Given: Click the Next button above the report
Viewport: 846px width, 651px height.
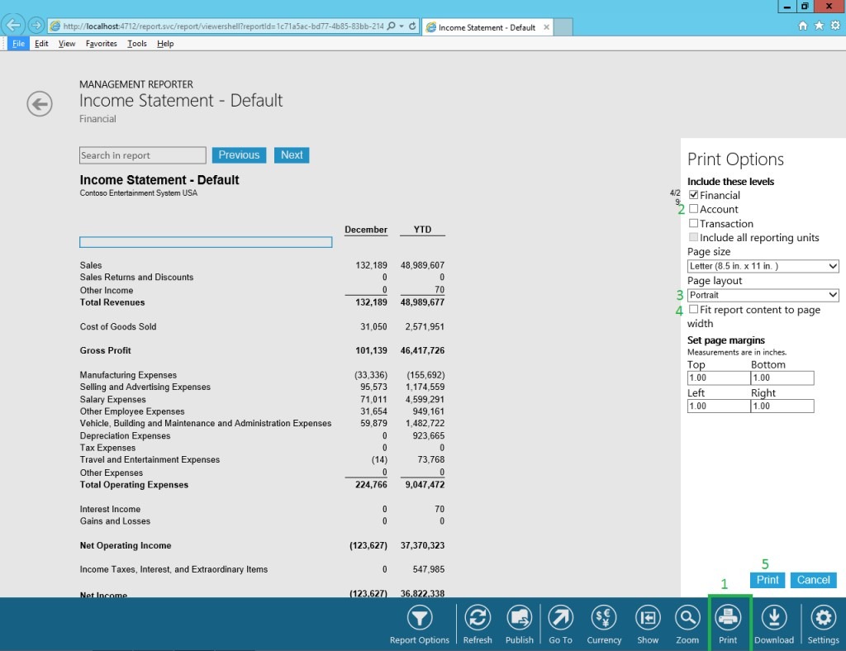Looking at the screenshot, I should (x=291, y=154).
